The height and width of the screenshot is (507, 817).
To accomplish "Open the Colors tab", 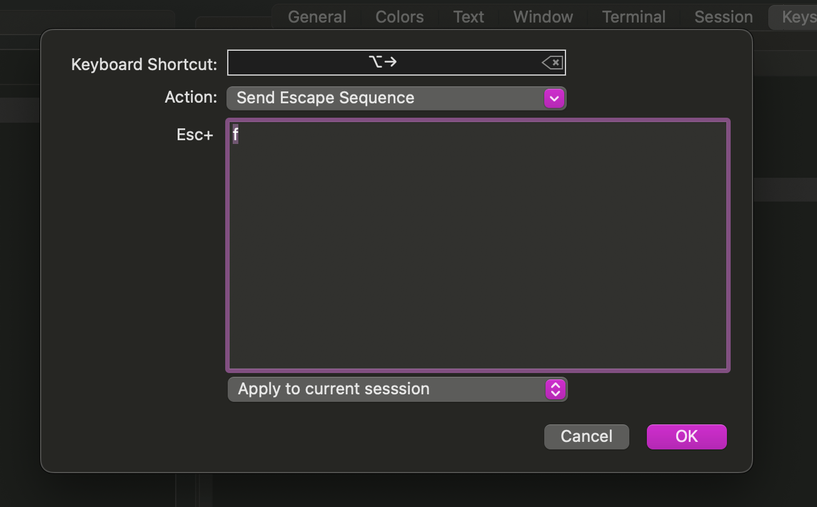I will point(400,17).
